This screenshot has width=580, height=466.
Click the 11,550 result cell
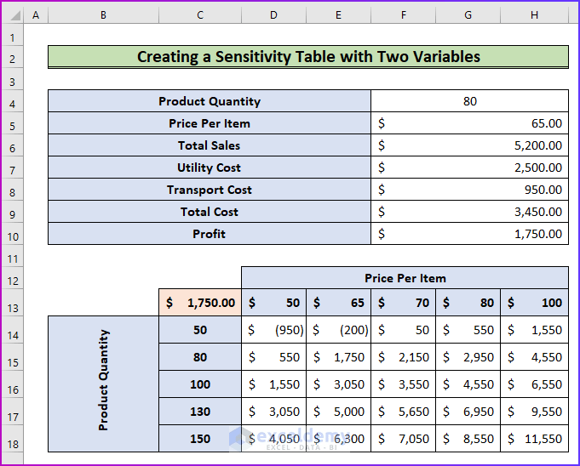coord(534,438)
